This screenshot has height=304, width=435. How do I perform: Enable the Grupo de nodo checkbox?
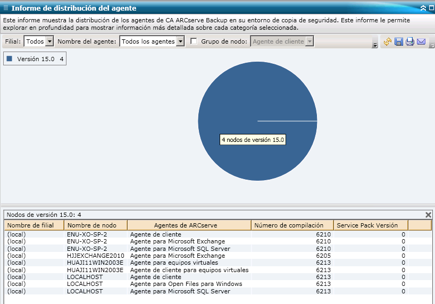click(194, 41)
